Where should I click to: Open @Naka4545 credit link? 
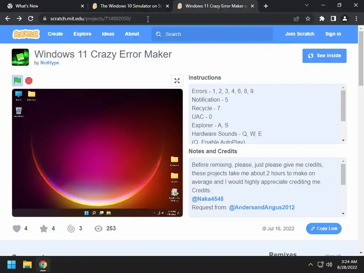(x=208, y=199)
